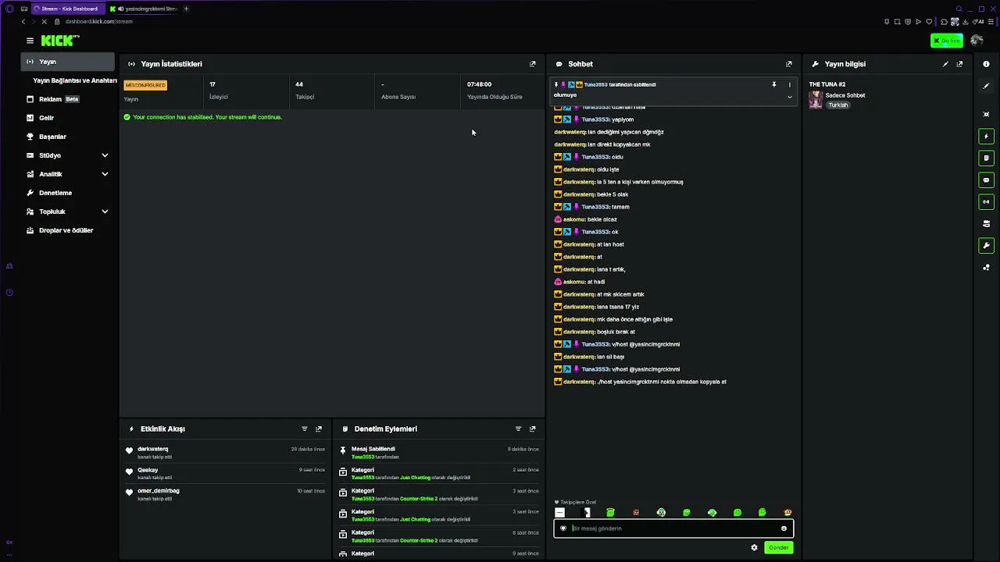Viewport: 1000px width, 562px height.
Task: Go back in browser history
Action: 23,22
